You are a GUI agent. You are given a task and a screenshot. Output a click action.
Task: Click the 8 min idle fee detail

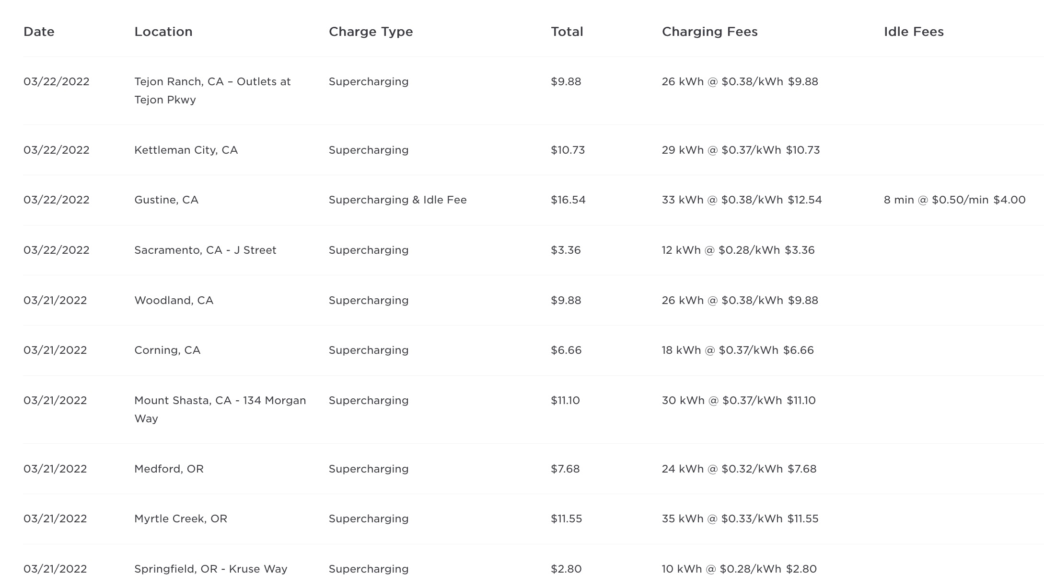tap(954, 200)
